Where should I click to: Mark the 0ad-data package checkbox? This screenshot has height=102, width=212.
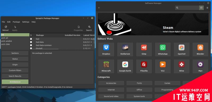31,42
